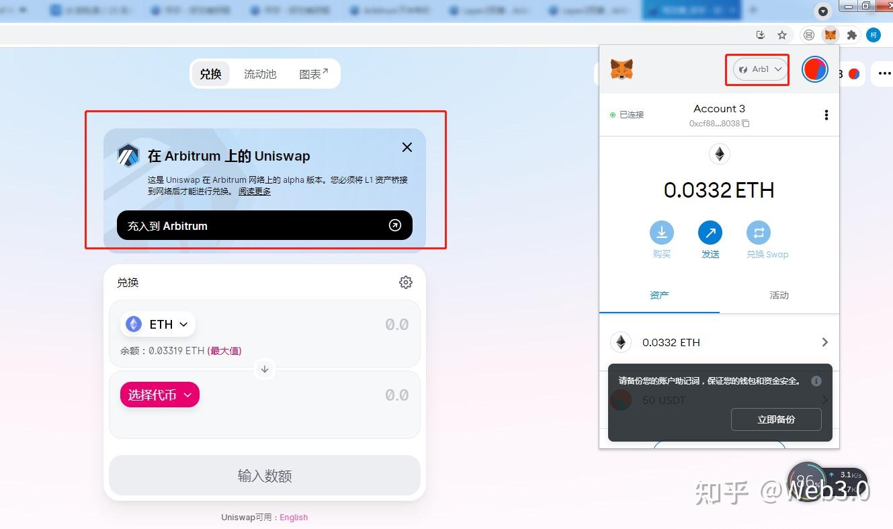Click the 立即备份 backup button
Screen dimensions: 893x529
(x=776, y=419)
